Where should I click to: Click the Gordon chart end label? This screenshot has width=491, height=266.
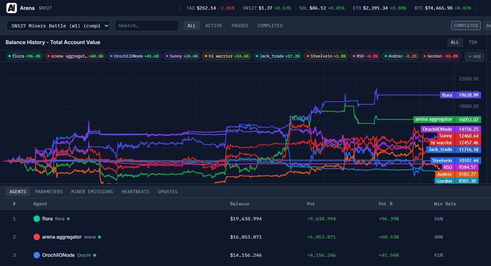point(457,181)
